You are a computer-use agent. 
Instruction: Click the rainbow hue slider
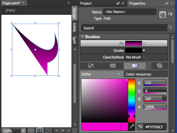point(132,101)
